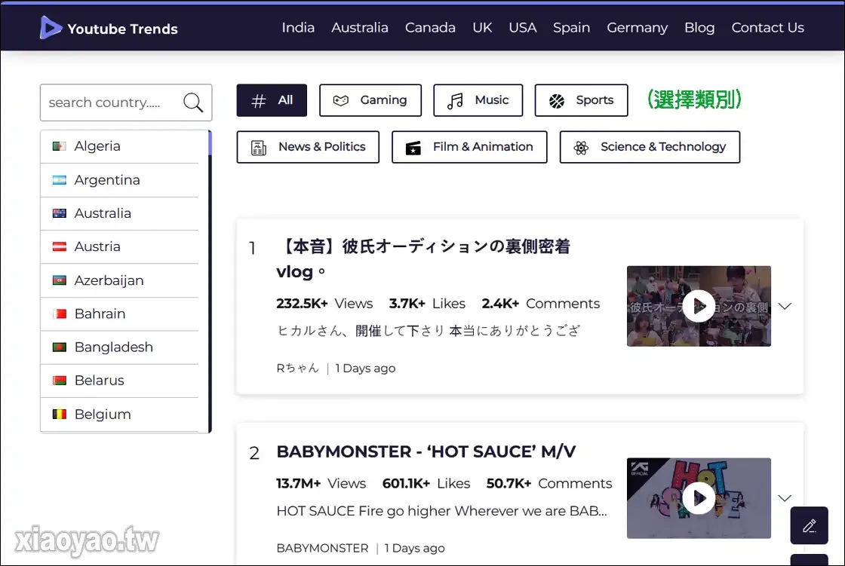Click the 601.1K+ Likes count
845x566 pixels.
click(426, 484)
